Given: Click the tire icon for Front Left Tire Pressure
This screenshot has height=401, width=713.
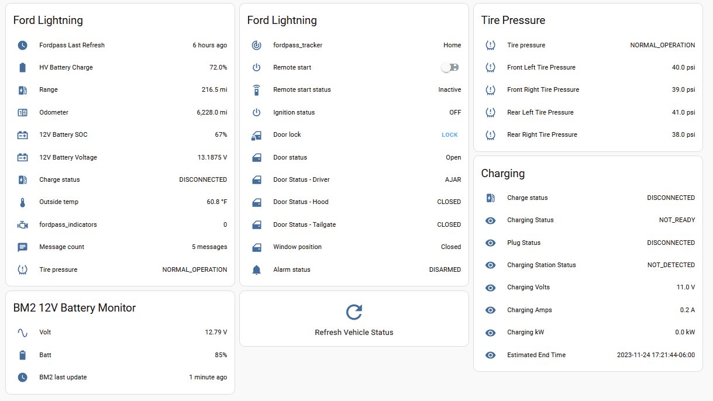Looking at the screenshot, I should (x=490, y=67).
